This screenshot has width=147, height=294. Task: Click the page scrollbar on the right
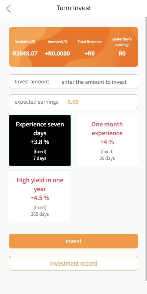click(x=146, y=149)
